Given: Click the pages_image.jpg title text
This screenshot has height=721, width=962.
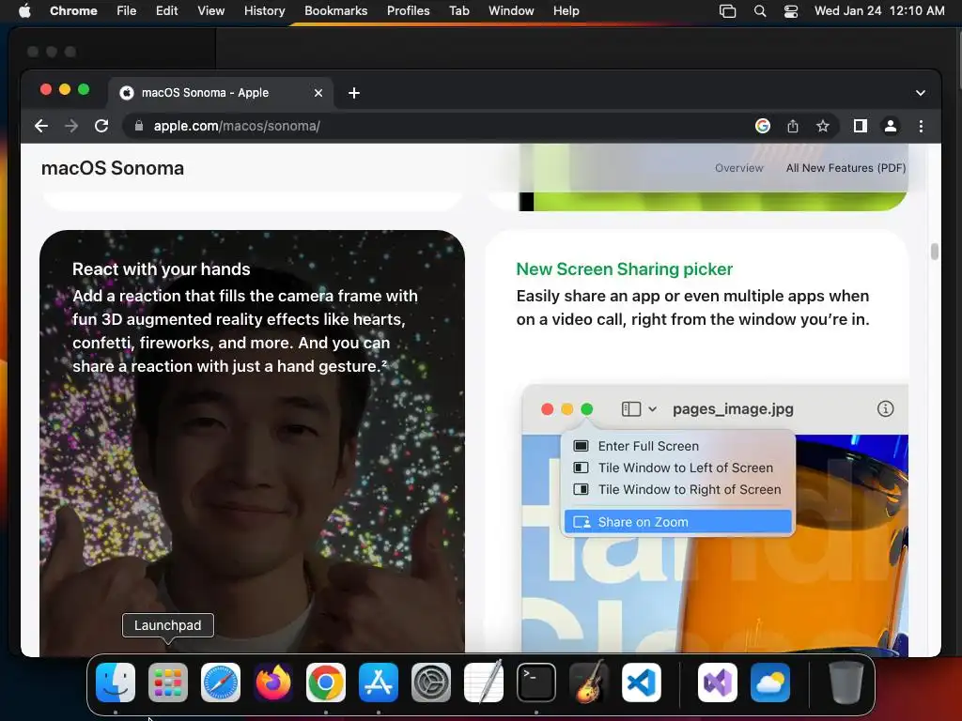Looking at the screenshot, I should pyautogui.click(x=733, y=409).
